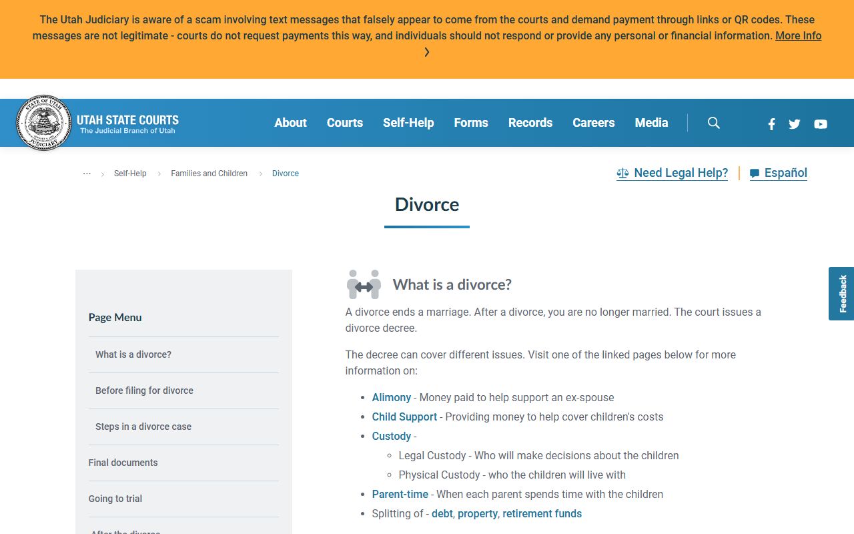This screenshot has height=534, width=854.
Task: Click the What is a divorce? heading
Action: (x=452, y=284)
